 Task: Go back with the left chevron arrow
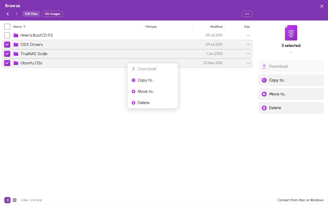click(x=8, y=14)
